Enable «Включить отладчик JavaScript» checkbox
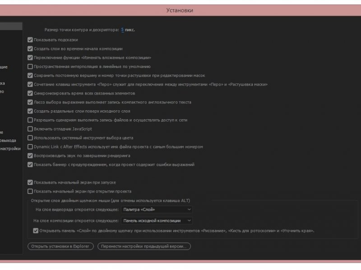The width and height of the screenshot is (361, 270). click(x=30, y=129)
